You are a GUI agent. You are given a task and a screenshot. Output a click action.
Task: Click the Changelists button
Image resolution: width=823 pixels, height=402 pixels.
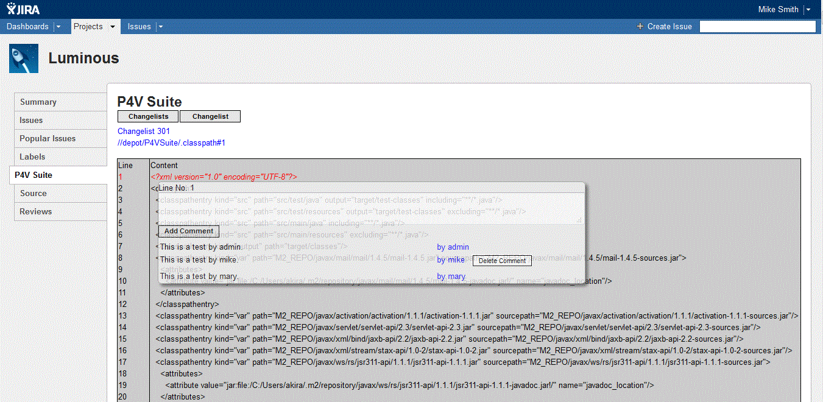[x=148, y=116]
